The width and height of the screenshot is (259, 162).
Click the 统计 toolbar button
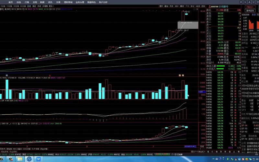tap(177, 6)
